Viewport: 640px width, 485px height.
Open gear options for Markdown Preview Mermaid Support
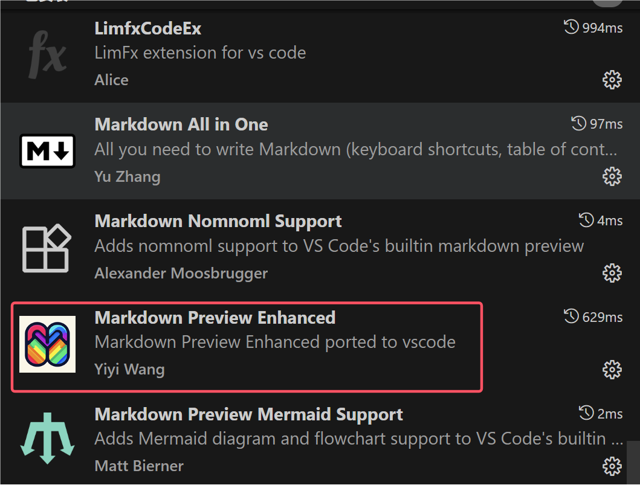pyautogui.click(x=612, y=466)
